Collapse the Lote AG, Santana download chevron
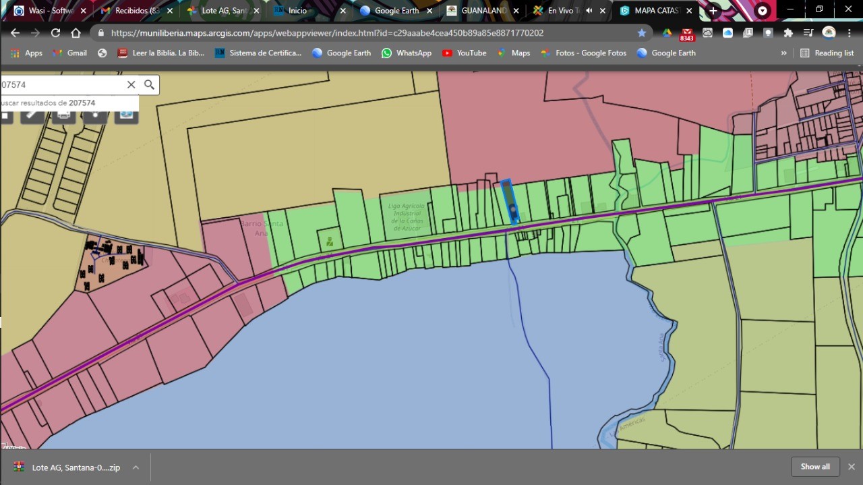The height and width of the screenshot is (485, 863). coord(136,466)
